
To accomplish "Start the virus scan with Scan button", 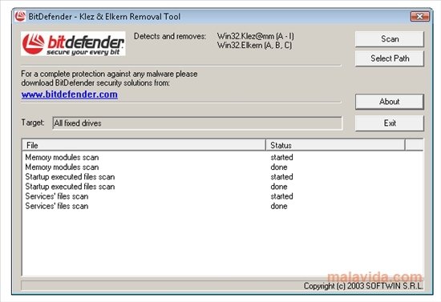I will pos(390,39).
